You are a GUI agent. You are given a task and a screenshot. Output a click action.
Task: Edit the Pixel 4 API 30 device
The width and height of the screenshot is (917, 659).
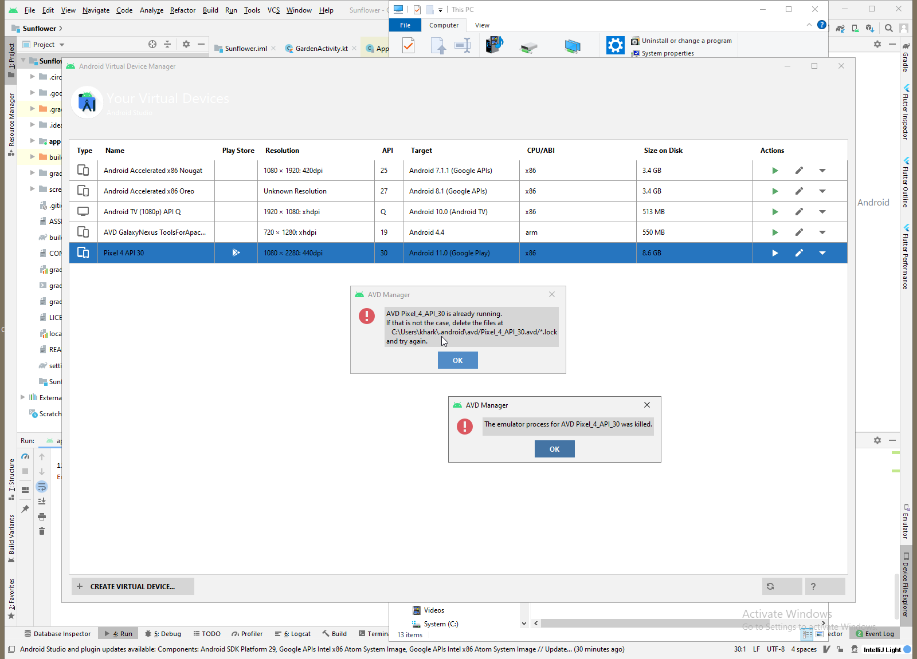tap(799, 253)
